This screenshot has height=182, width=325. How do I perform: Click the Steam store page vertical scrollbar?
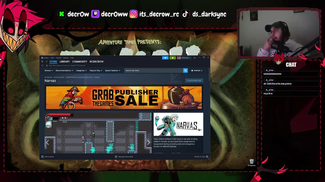(209, 75)
